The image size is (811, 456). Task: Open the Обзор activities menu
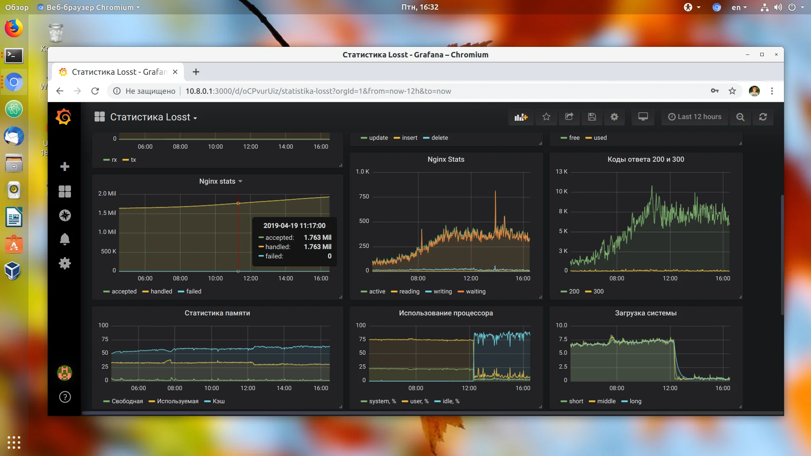click(17, 7)
